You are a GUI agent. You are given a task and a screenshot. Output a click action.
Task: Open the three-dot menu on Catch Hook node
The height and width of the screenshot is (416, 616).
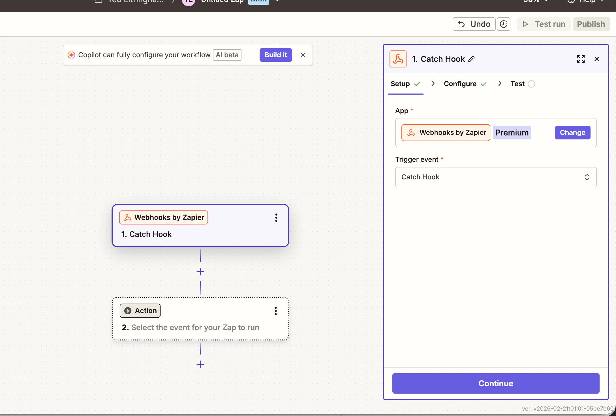click(276, 218)
